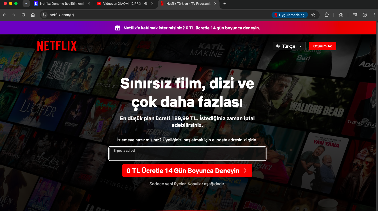378x211 pixels.
Task: Open the browser home page
Action: click(33, 15)
